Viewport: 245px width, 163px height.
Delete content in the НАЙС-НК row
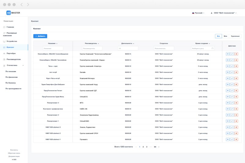236,109
